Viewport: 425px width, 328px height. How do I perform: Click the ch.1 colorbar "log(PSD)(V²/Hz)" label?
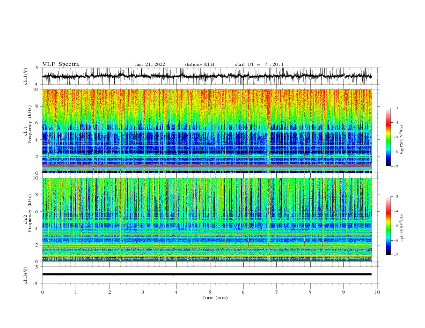pyautogui.click(x=401, y=140)
